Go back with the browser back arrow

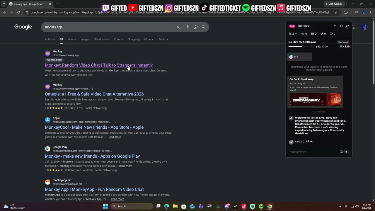click(4, 12)
